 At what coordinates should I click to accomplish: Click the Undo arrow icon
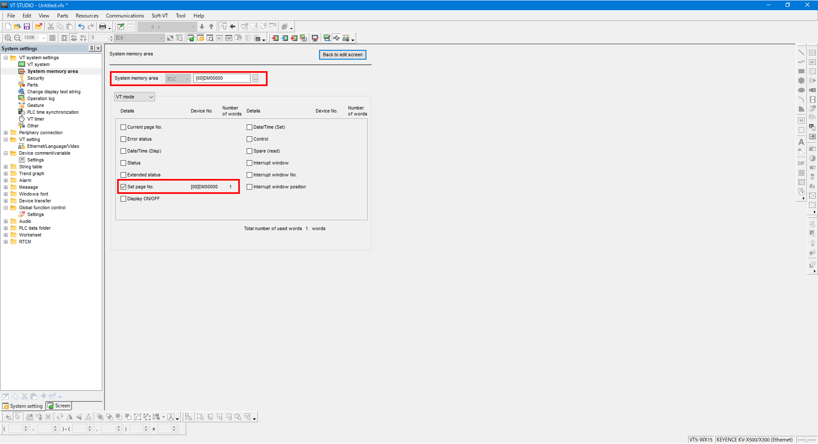click(x=81, y=27)
